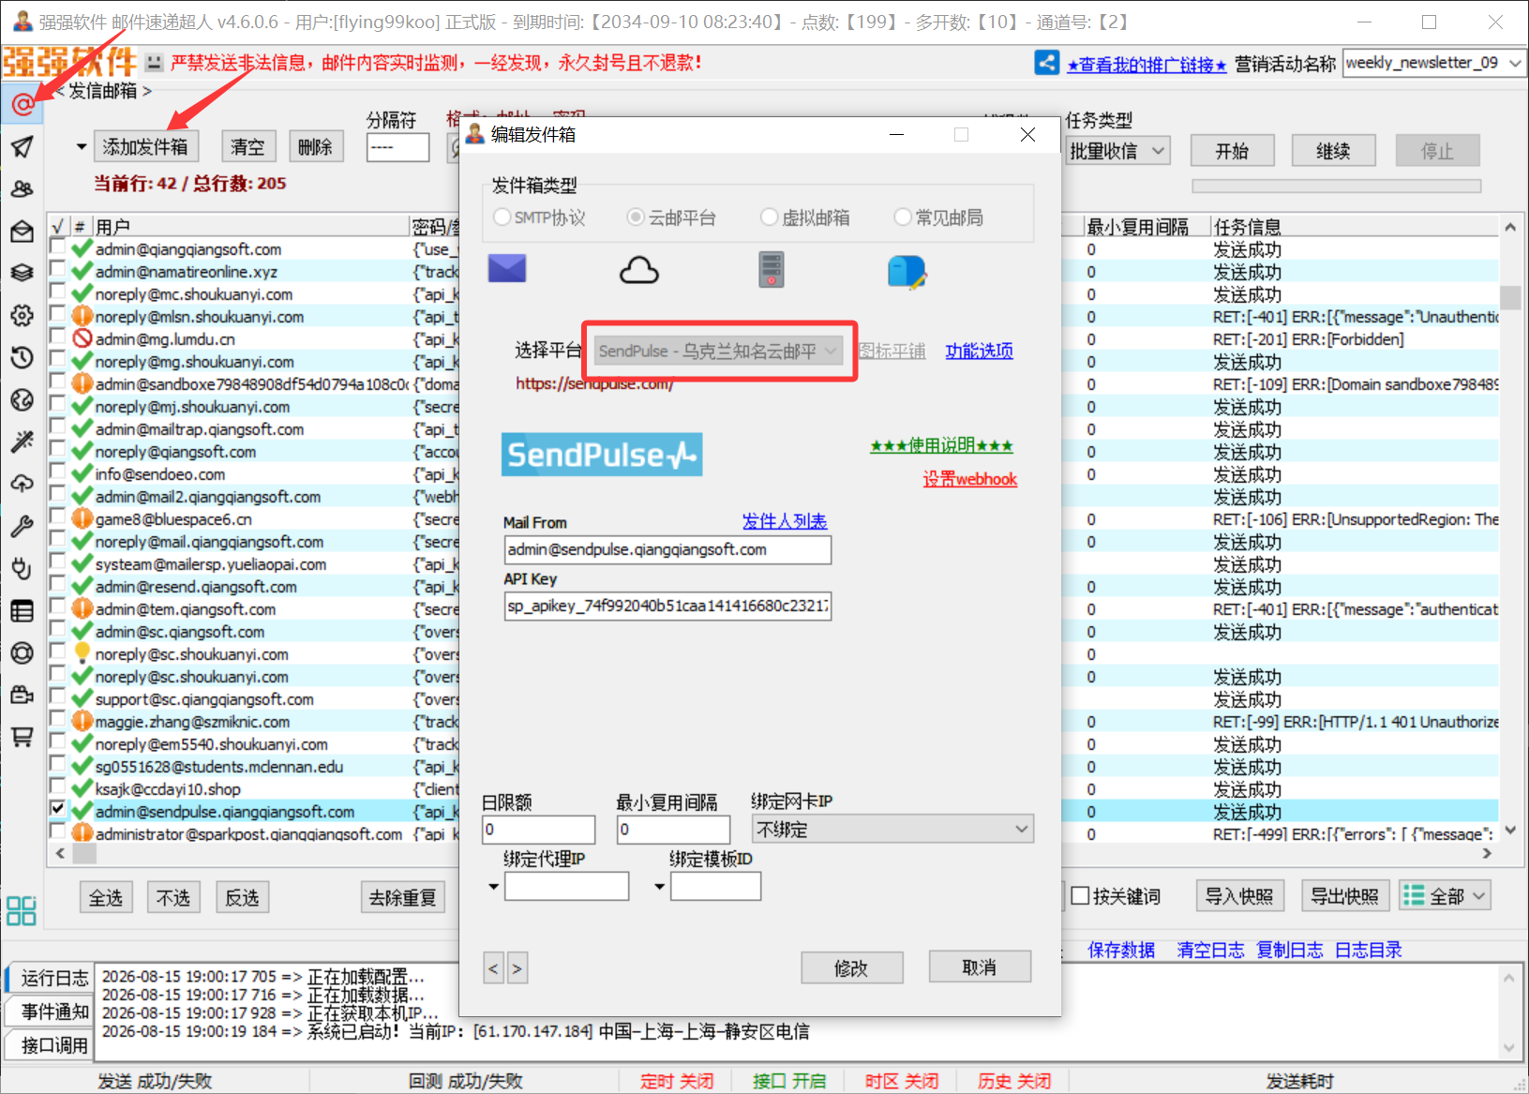This screenshot has height=1094, width=1529.
Task: Expand the 绑定网卡IP dropdown showing 不绑定
Action: [x=892, y=830]
